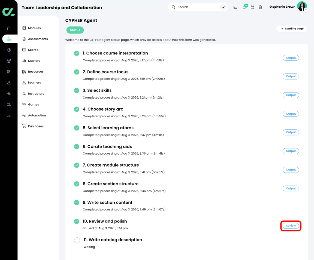Open the groups people icon in sidebar
Image resolution: width=314 pixels, height=260 pixels.
point(9,61)
